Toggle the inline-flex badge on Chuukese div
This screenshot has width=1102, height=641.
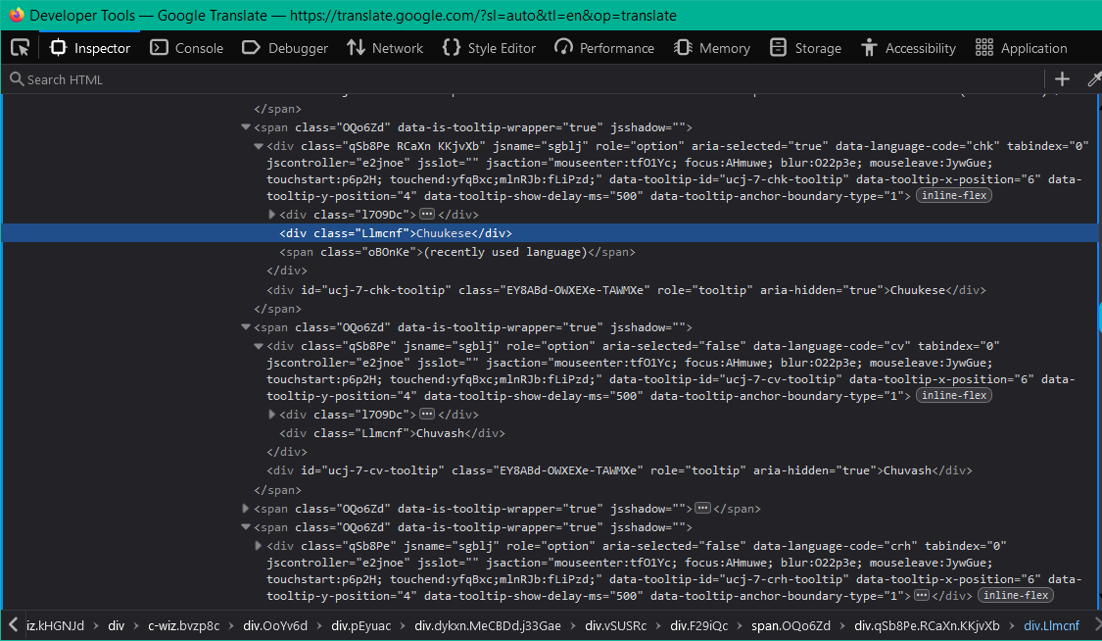[x=953, y=196]
